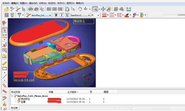Click the print preview icon
Image resolution: width=185 pixels, height=111 pixels.
pos(36,9)
